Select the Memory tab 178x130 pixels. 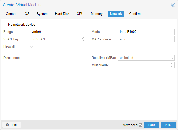tap(97, 14)
